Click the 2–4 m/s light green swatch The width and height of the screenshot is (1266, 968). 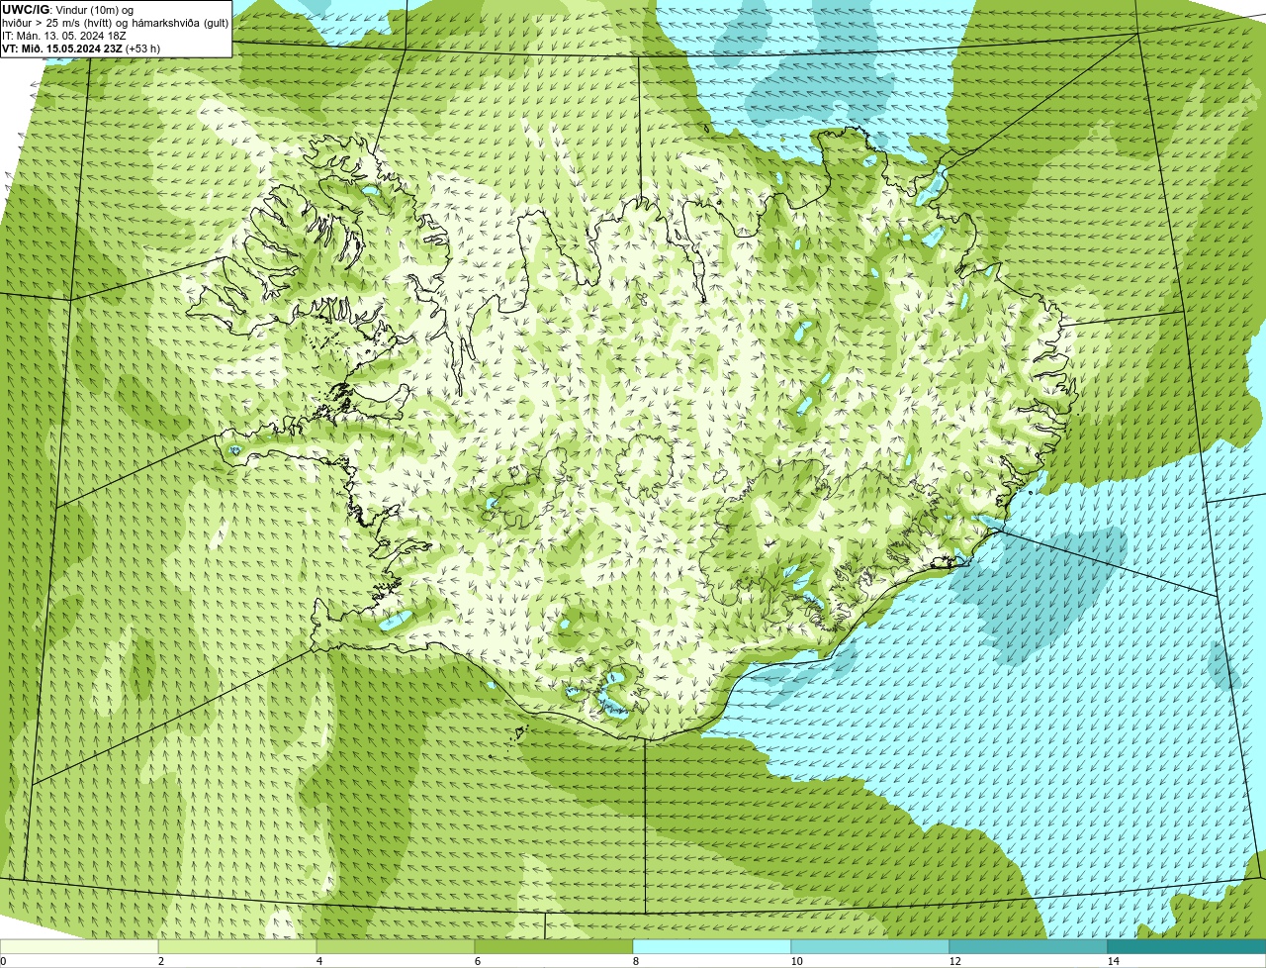pyautogui.click(x=237, y=946)
